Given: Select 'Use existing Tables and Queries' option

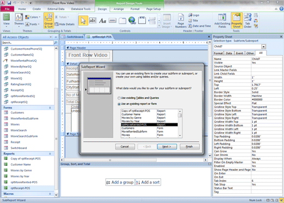Looking at the screenshot, I should tap(119, 98).
